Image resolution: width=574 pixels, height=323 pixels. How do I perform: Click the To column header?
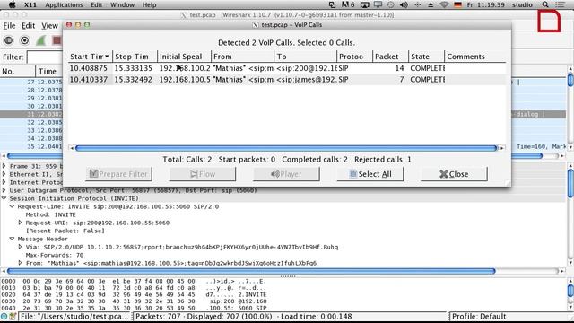pos(305,57)
